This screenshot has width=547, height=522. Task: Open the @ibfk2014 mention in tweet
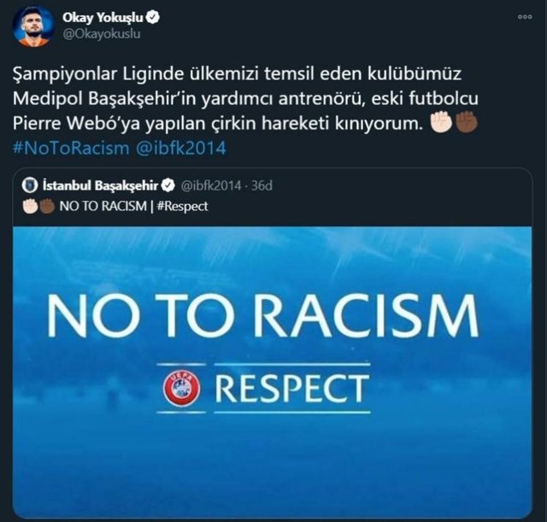tap(181, 148)
